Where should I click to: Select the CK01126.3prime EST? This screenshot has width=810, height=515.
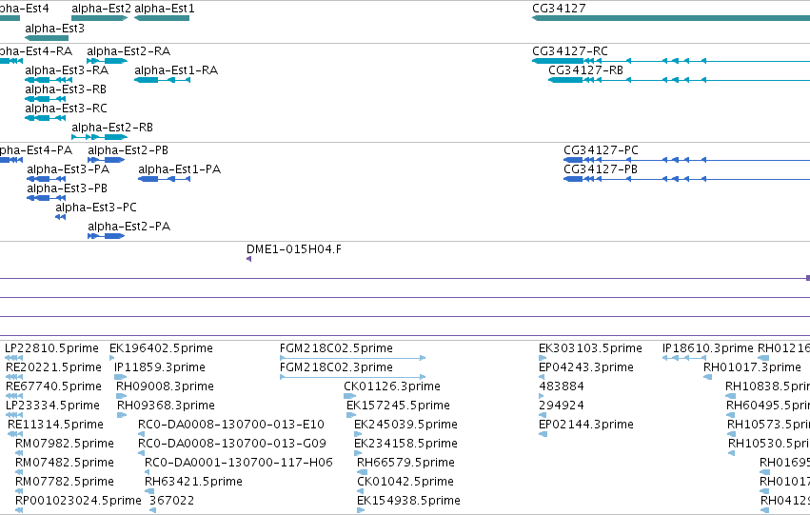point(349,396)
